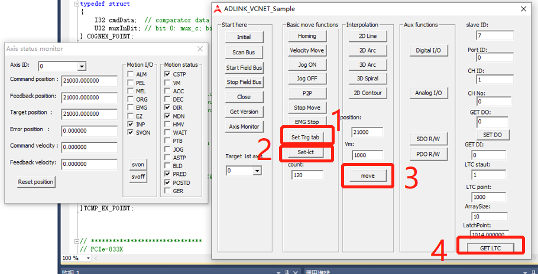Click the Get Version button
This screenshot has width=538, height=274.
tap(244, 112)
